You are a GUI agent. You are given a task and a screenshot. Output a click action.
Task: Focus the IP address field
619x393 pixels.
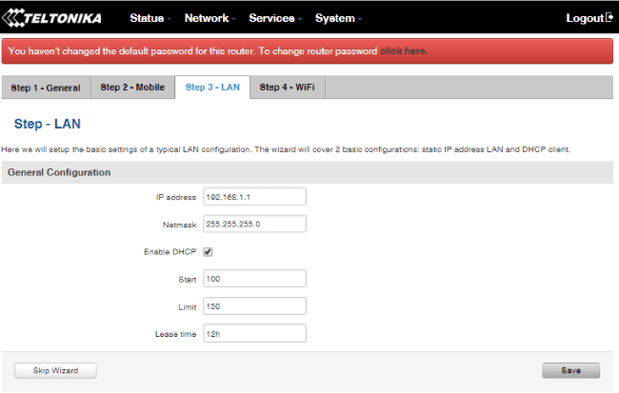[x=254, y=197]
